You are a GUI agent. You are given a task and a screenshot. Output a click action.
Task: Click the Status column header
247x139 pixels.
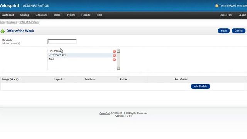(x=124, y=80)
